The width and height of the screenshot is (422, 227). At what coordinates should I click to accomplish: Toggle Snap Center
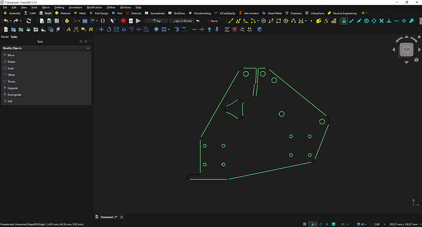click(x=366, y=21)
